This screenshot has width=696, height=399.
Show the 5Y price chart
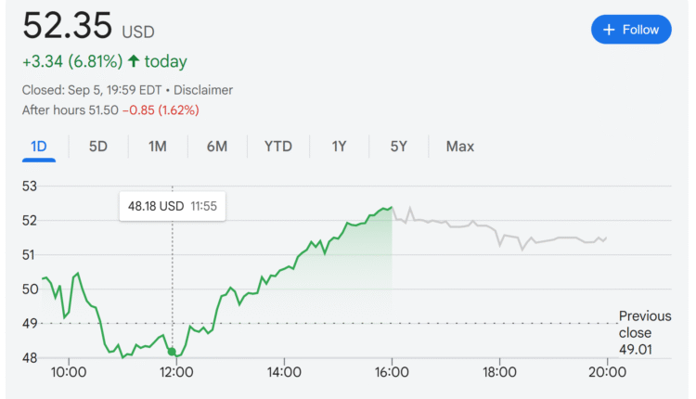(x=398, y=147)
